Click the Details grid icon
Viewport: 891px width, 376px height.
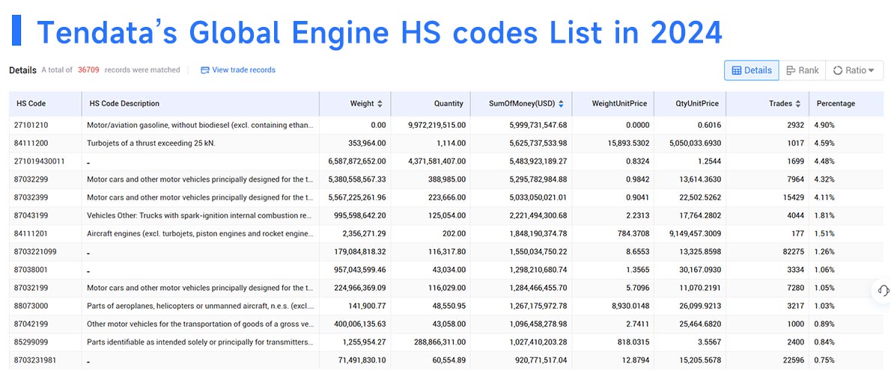coord(737,70)
